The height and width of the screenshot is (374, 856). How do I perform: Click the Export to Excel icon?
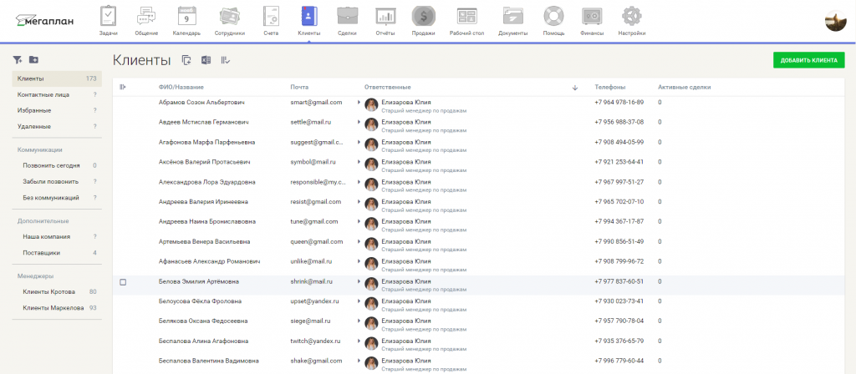point(206,60)
